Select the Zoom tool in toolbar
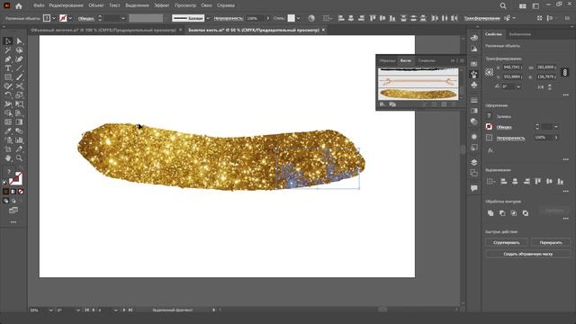576x324 pixels. pos(19,158)
